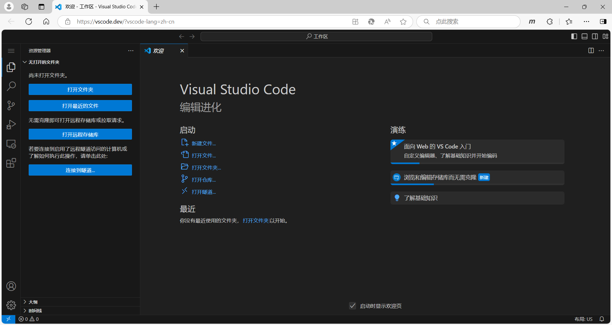
Task: View site information lock icon
Action: click(68, 22)
